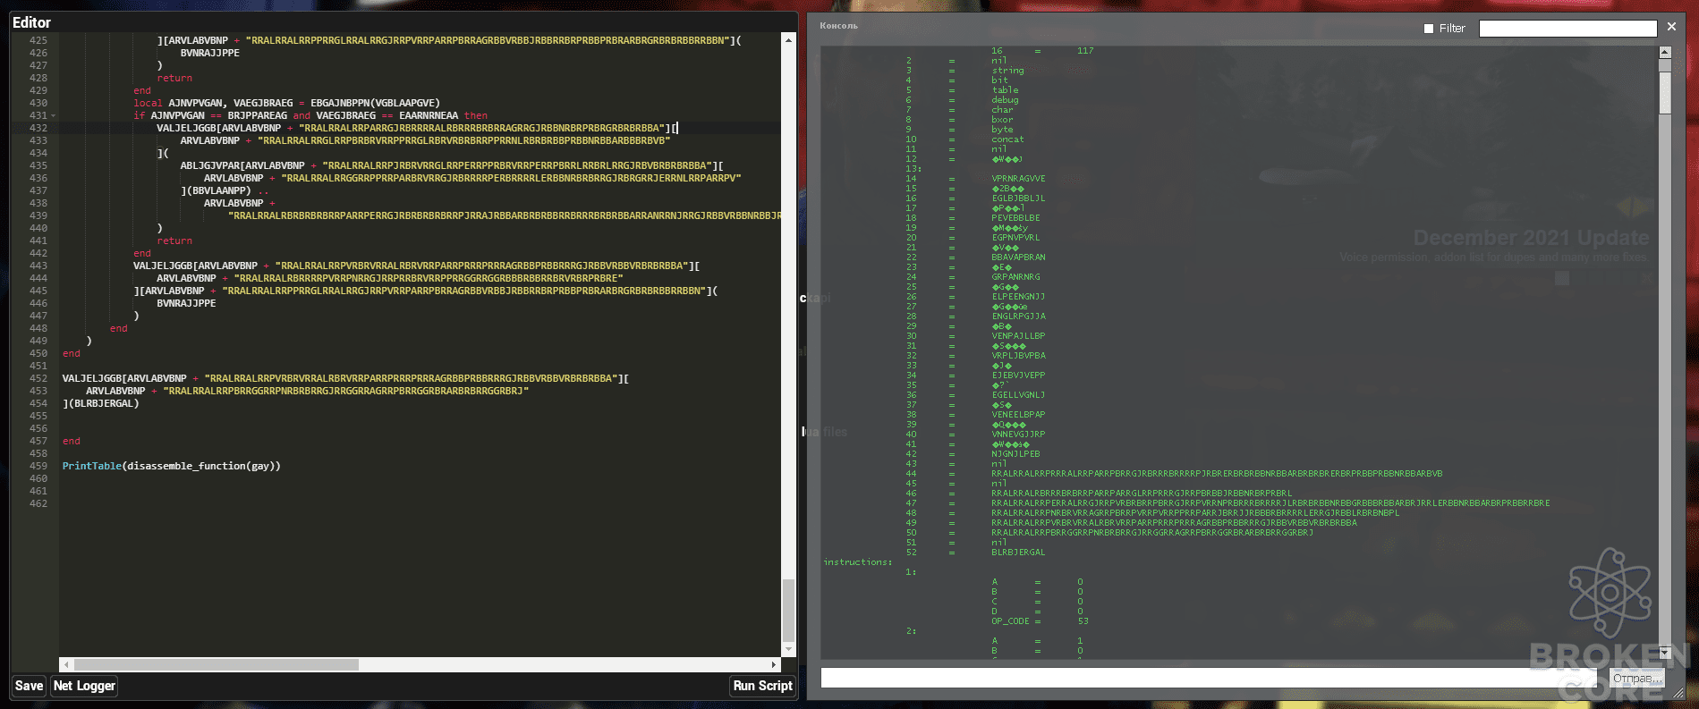Close the console window with the X

click(x=1671, y=27)
